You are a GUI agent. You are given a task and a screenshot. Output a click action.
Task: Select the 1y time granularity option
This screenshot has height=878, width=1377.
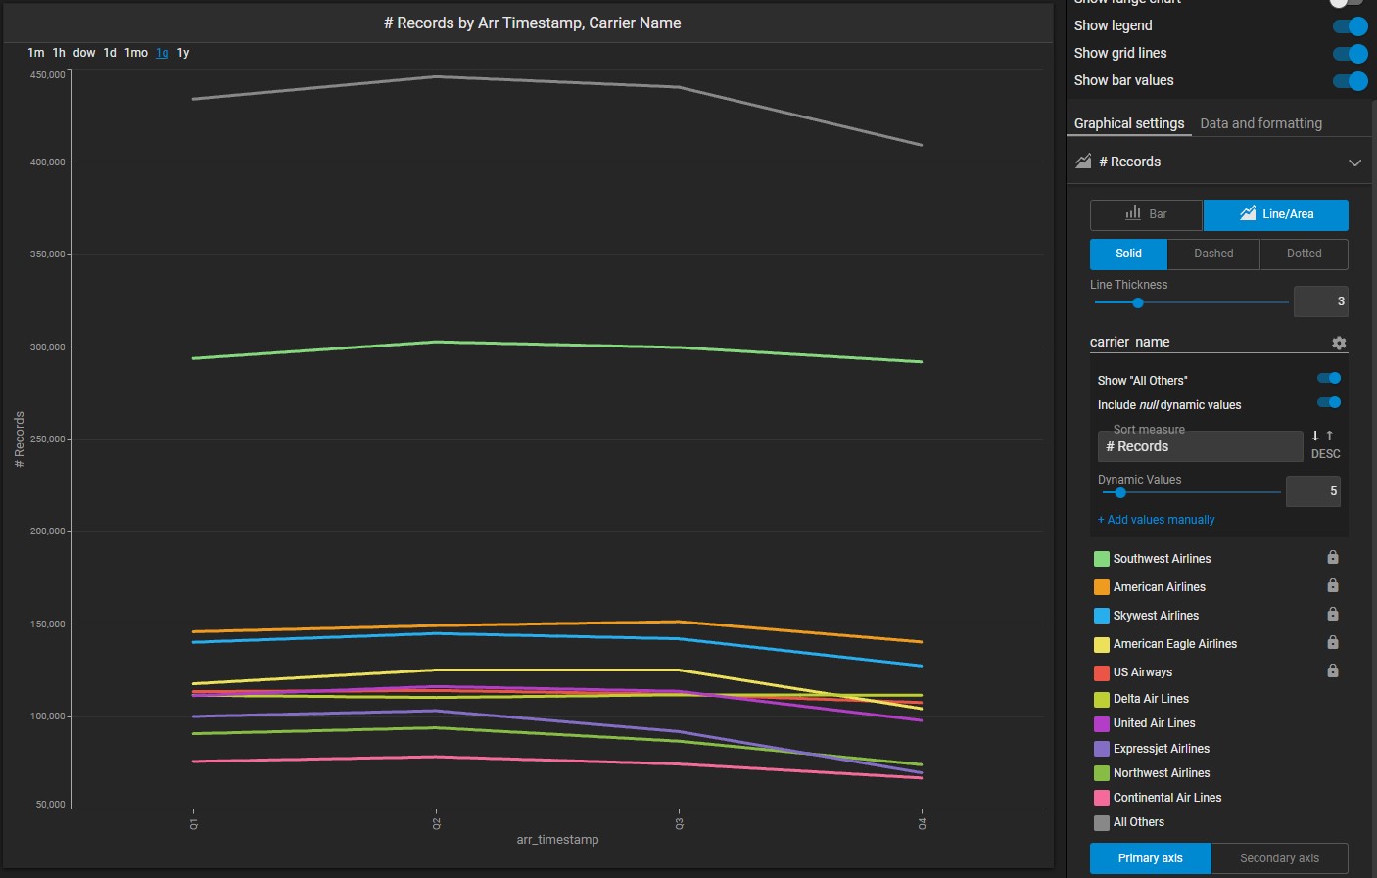click(183, 53)
